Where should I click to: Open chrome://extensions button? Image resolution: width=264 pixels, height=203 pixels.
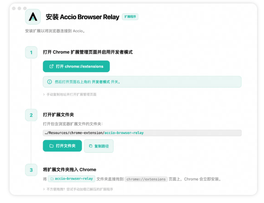(x=76, y=66)
